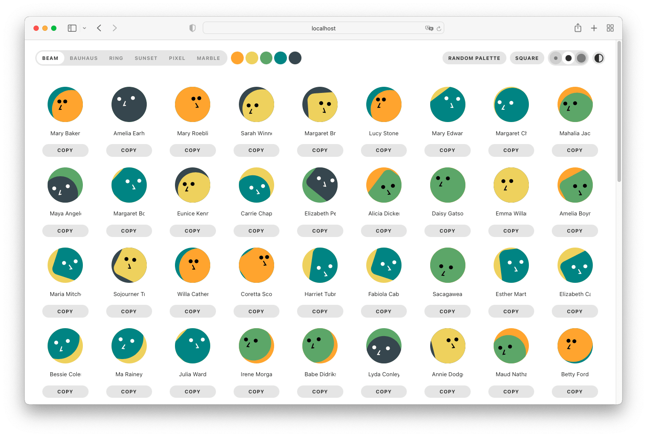The width and height of the screenshot is (647, 437).
Task: Click the Random Palette button
Action: tap(474, 58)
